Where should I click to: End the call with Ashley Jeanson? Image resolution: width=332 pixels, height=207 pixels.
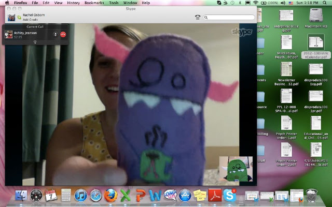[x=63, y=35]
